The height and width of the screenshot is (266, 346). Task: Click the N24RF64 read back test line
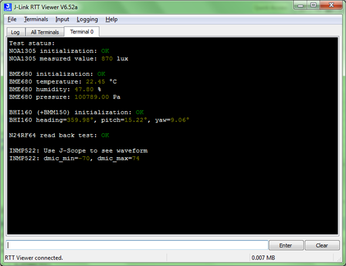(x=59, y=136)
